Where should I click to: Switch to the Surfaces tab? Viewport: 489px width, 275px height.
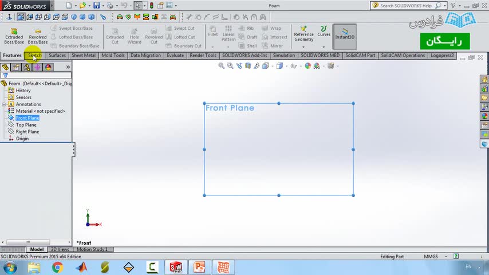(x=57, y=55)
